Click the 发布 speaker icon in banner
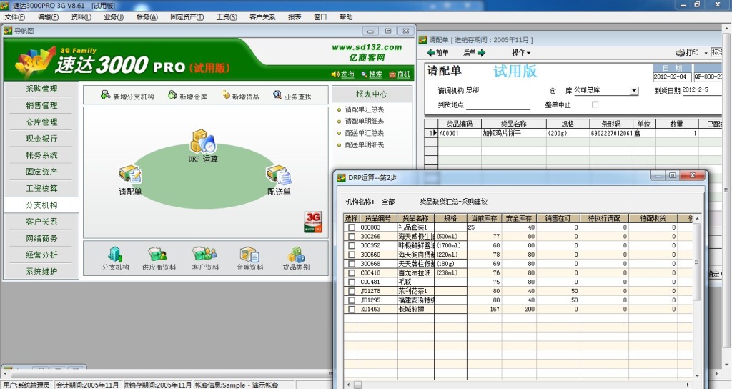Screen dimensions: 732x389 pyautogui.click(x=335, y=74)
